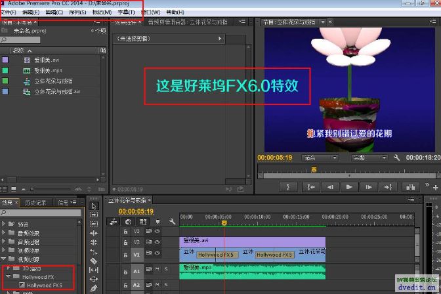Image resolution: width=441 pixels, height=294 pixels.
Task: Open program monitor sequence dropdown arrow
Action: click(323, 22)
